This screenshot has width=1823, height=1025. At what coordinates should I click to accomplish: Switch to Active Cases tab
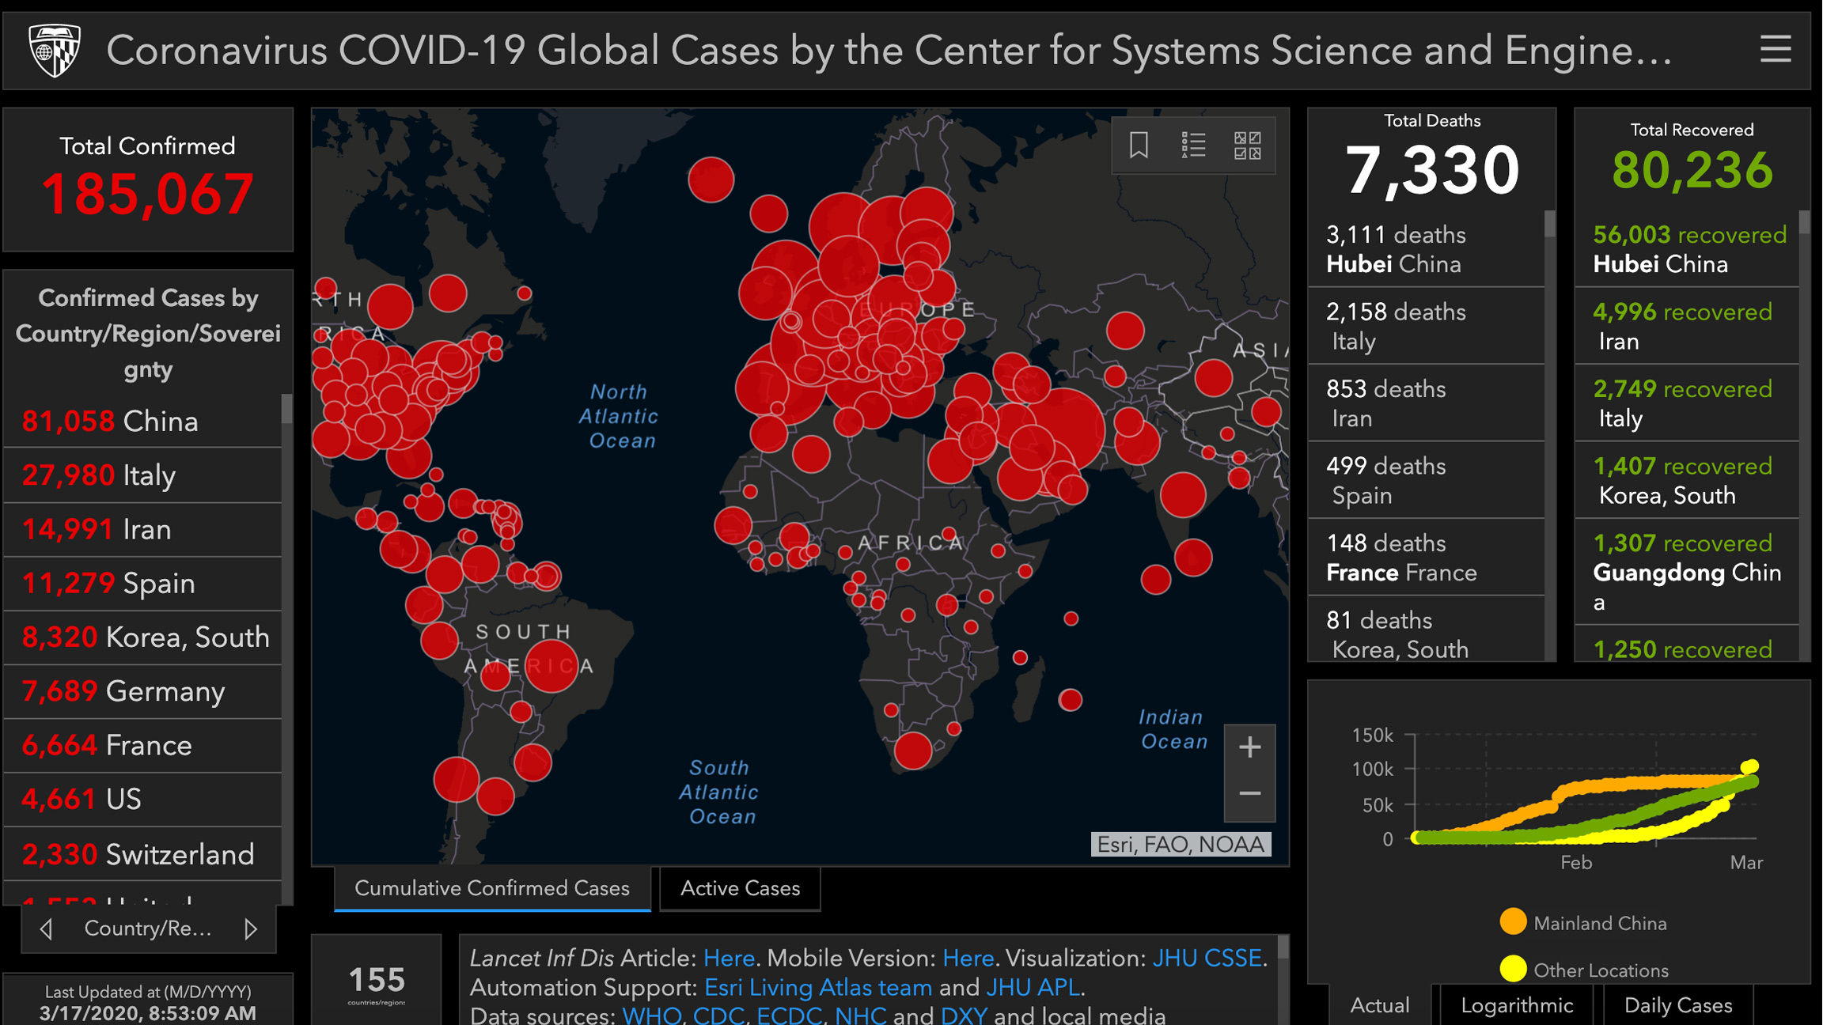pyautogui.click(x=740, y=888)
